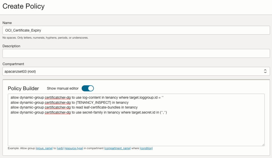272x158 pixels.
Task: Follow the resource-type example link
Action: (74, 148)
